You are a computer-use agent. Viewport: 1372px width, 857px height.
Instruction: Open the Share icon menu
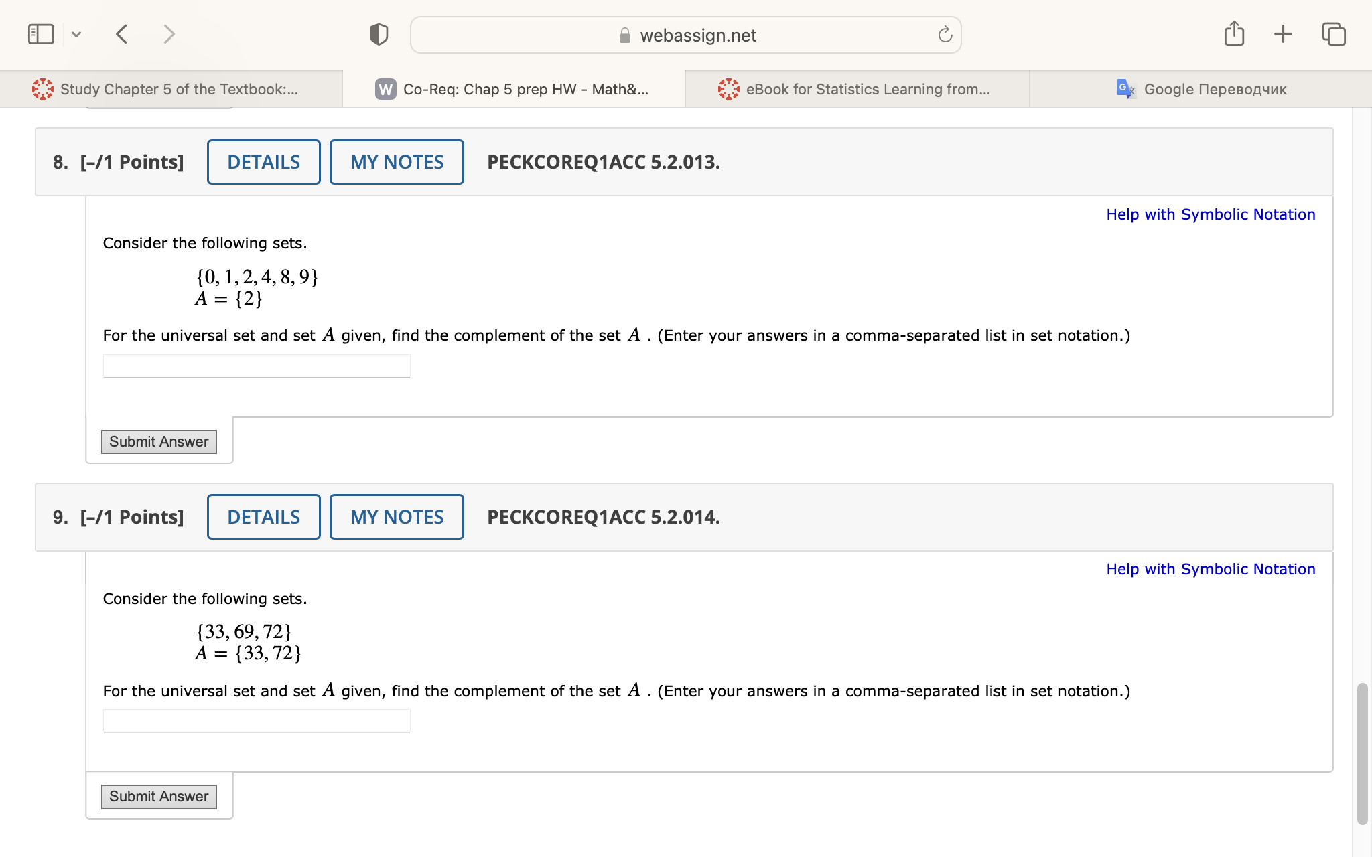pyautogui.click(x=1234, y=33)
